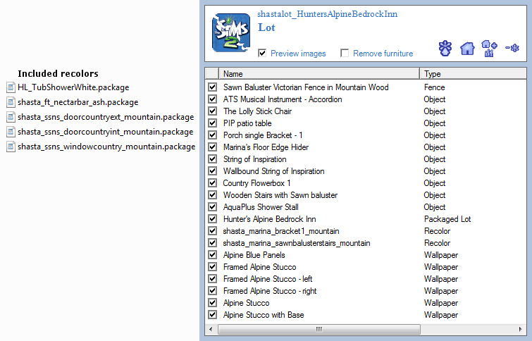
Task: Click the Sims 2 logo thumbnail
Action: pyautogui.click(x=231, y=33)
